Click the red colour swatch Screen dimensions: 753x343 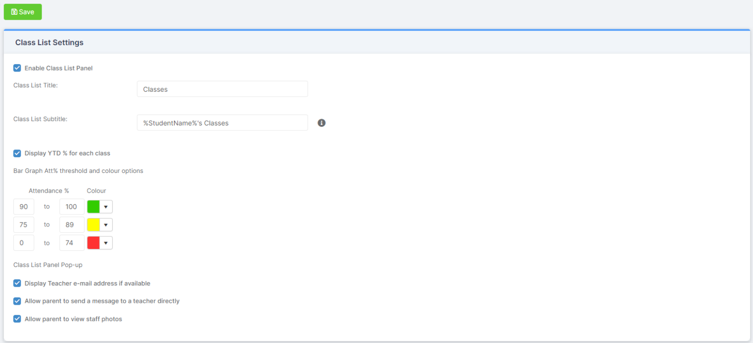pos(94,243)
